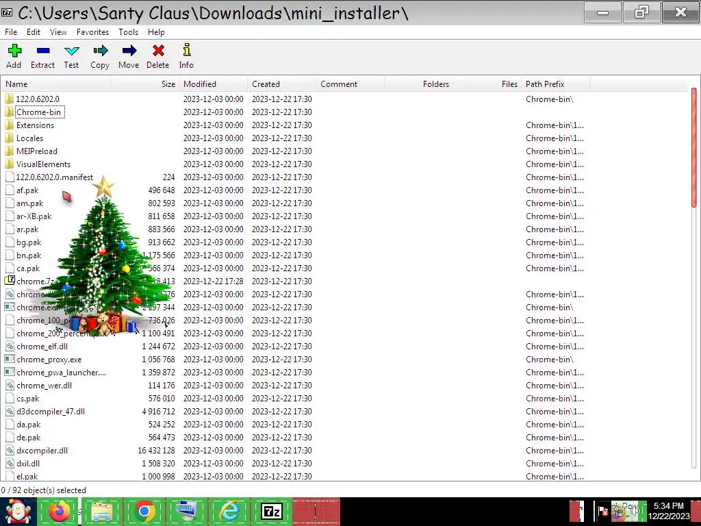Viewport: 701px width, 526px height.
Task: Open the File menu
Action: tap(11, 32)
